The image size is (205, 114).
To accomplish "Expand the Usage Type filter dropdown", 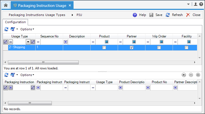I will pos(28,42).
